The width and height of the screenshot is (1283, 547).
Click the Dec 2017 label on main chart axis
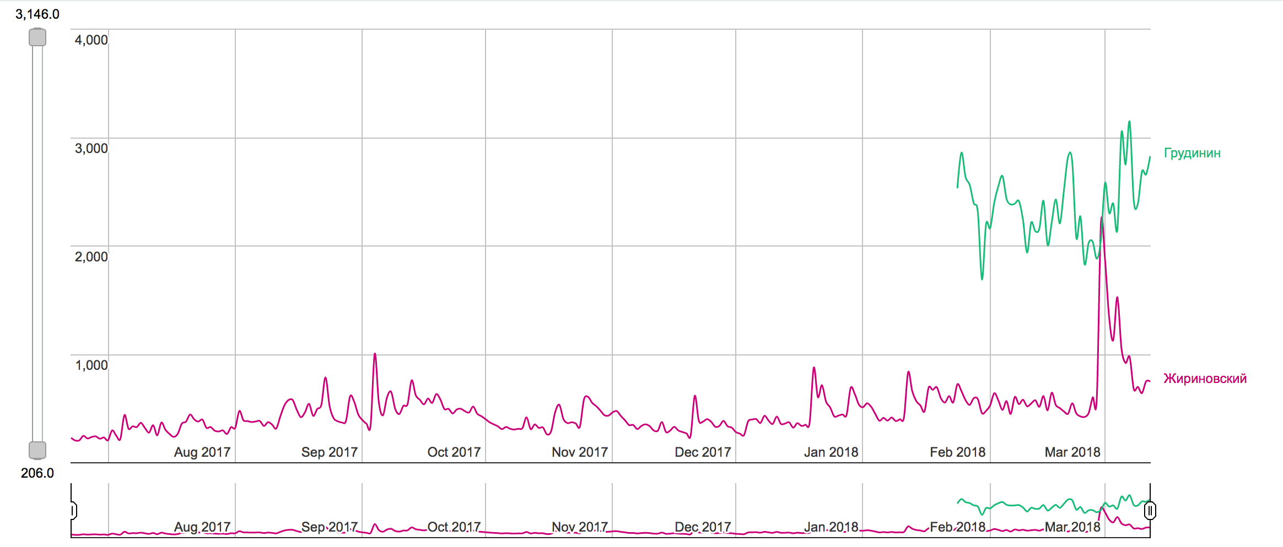pyautogui.click(x=703, y=452)
